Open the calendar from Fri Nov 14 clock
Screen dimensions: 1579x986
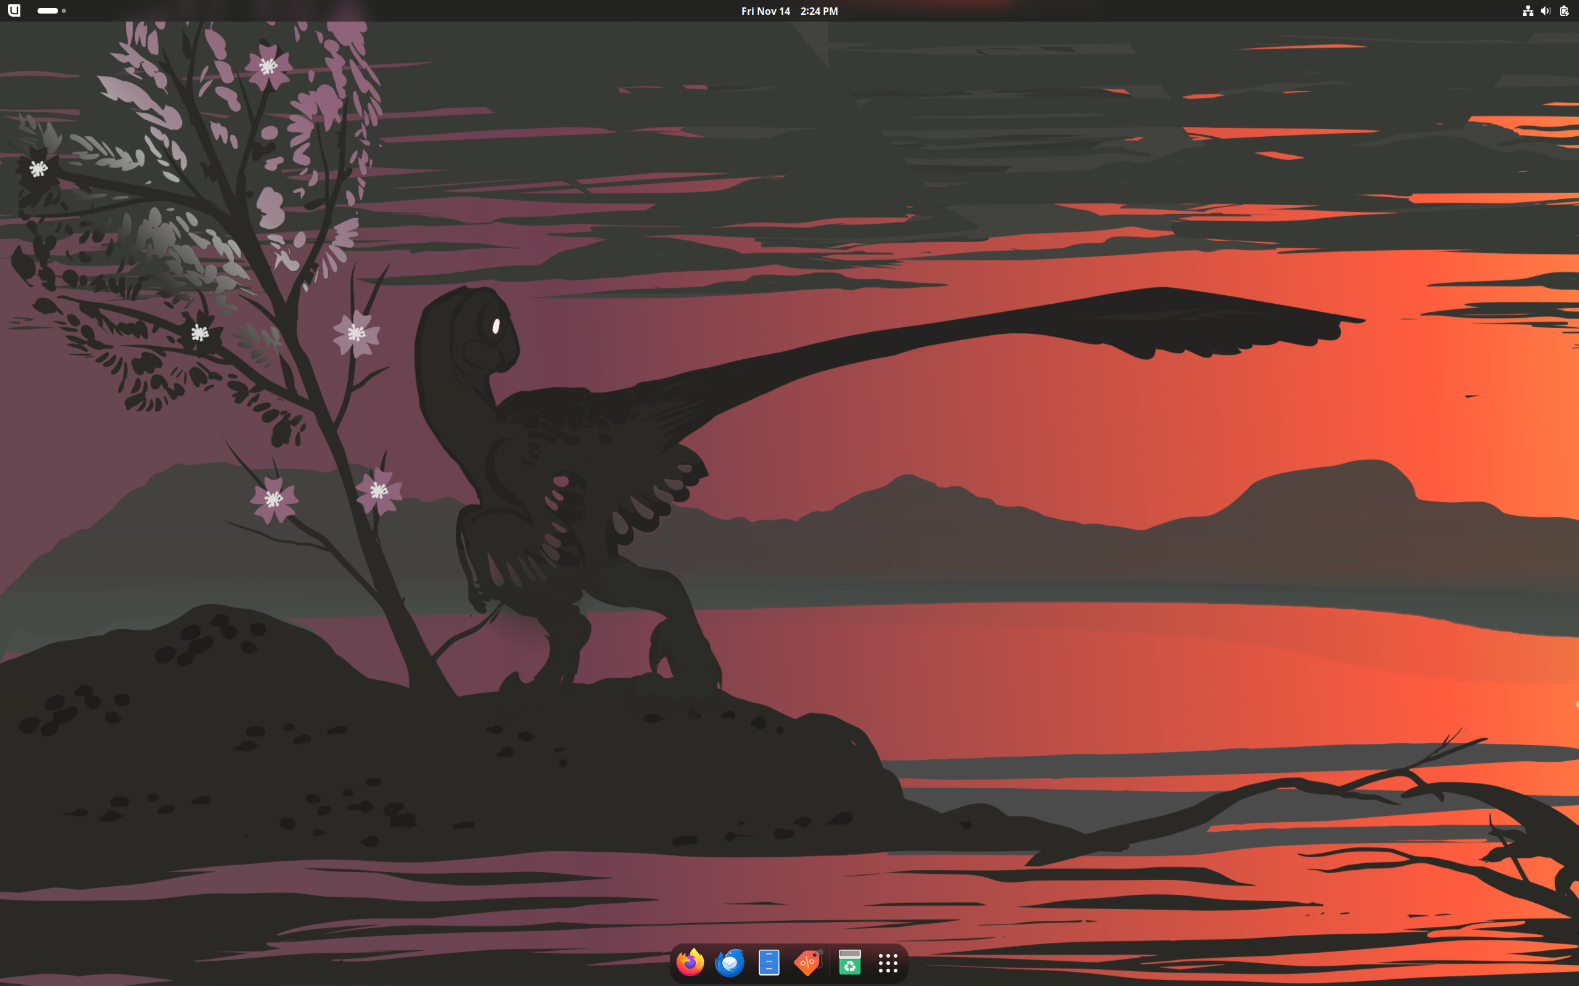(x=789, y=11)
